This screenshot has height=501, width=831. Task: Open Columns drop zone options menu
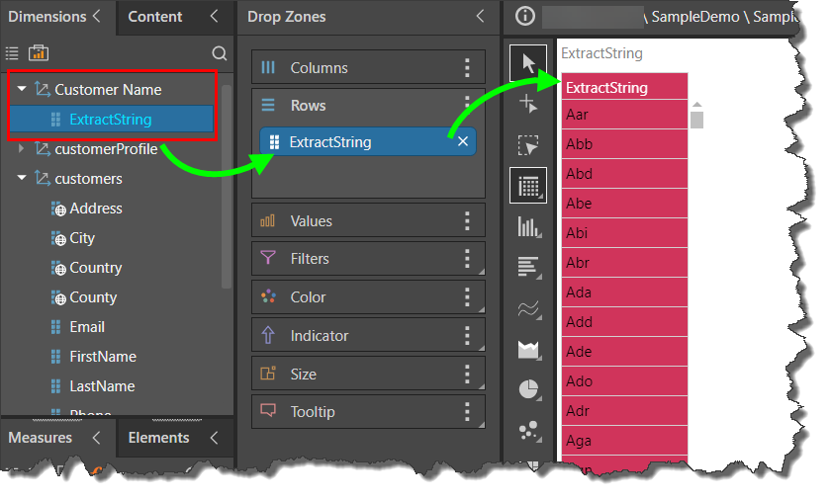(x=467, y=68)
